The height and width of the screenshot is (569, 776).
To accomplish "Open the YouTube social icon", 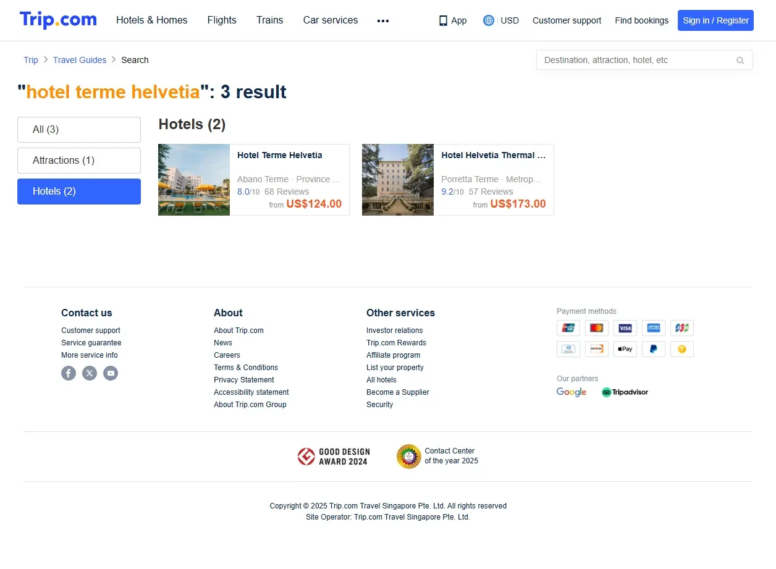I will [x=111, y=373].
